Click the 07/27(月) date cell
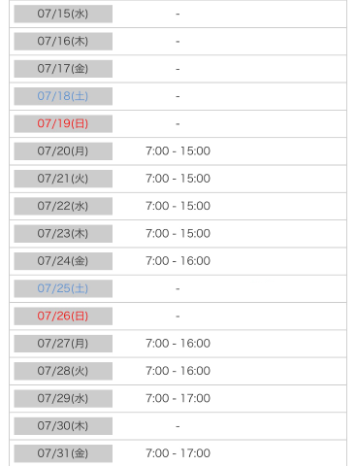This screenshot has height=466, width=356. [63, 344]
